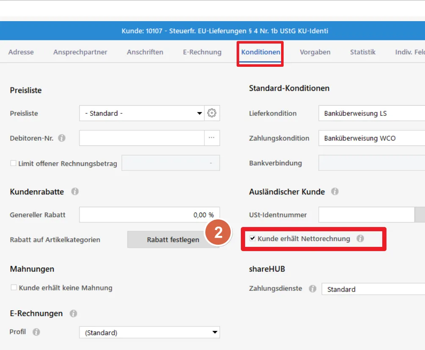Show info for Kunde erhält Nettorechnung
The image size is (425, 350).
coord(360,239)
